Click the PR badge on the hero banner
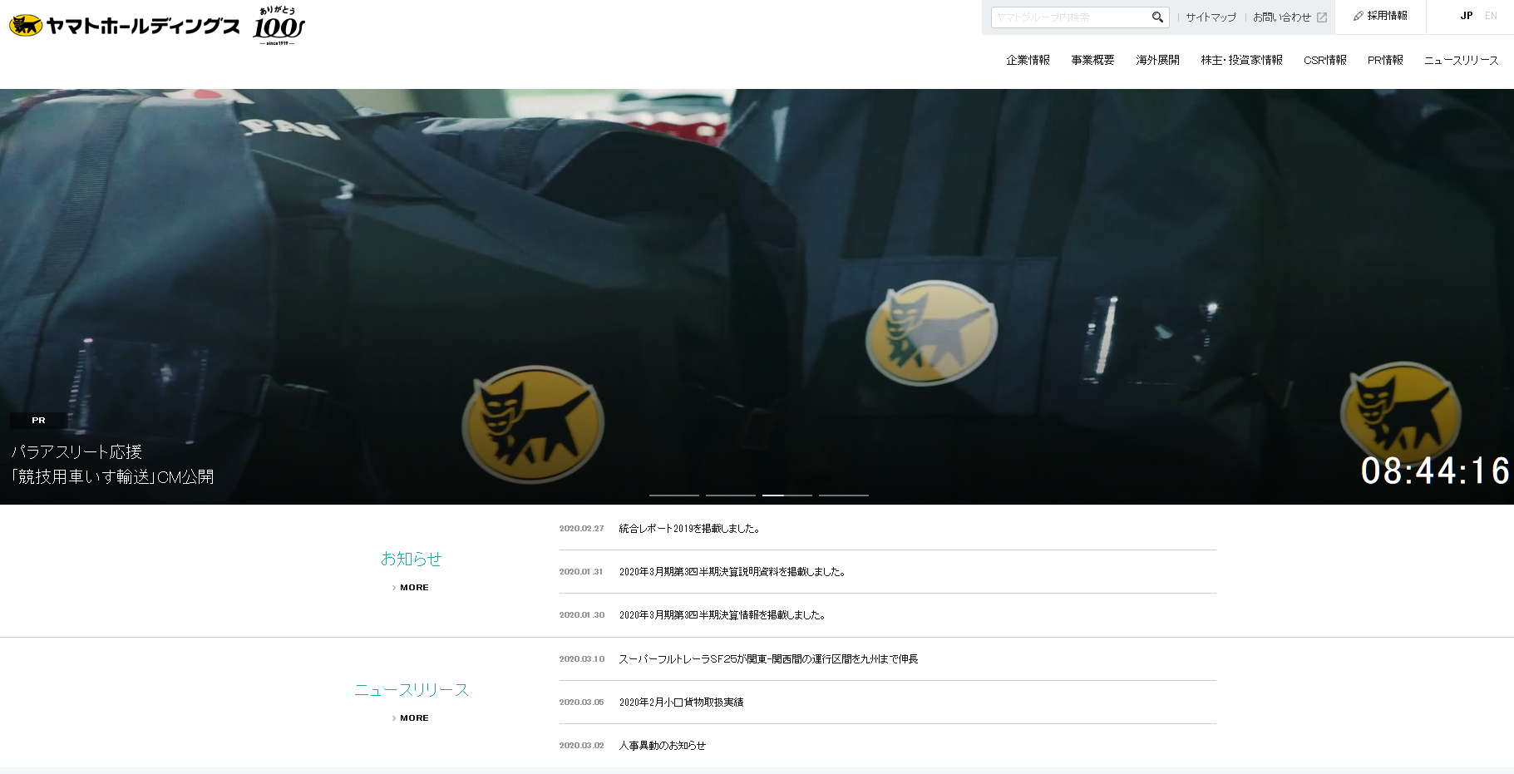1514x774 pixels. tap(38, 420)
